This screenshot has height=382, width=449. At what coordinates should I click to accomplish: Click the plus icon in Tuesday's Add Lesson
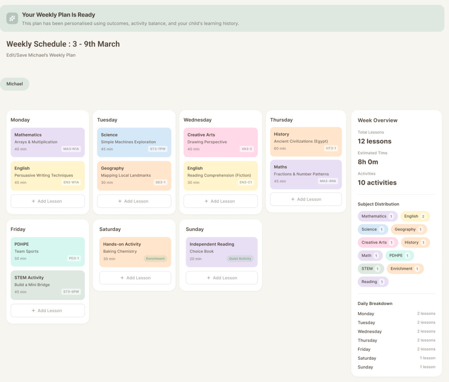coord(120,201)
